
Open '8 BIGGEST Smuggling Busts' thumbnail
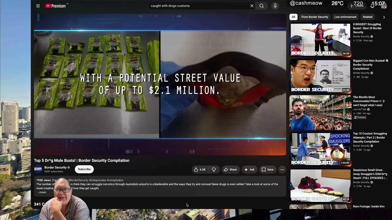tap(320, 39)
